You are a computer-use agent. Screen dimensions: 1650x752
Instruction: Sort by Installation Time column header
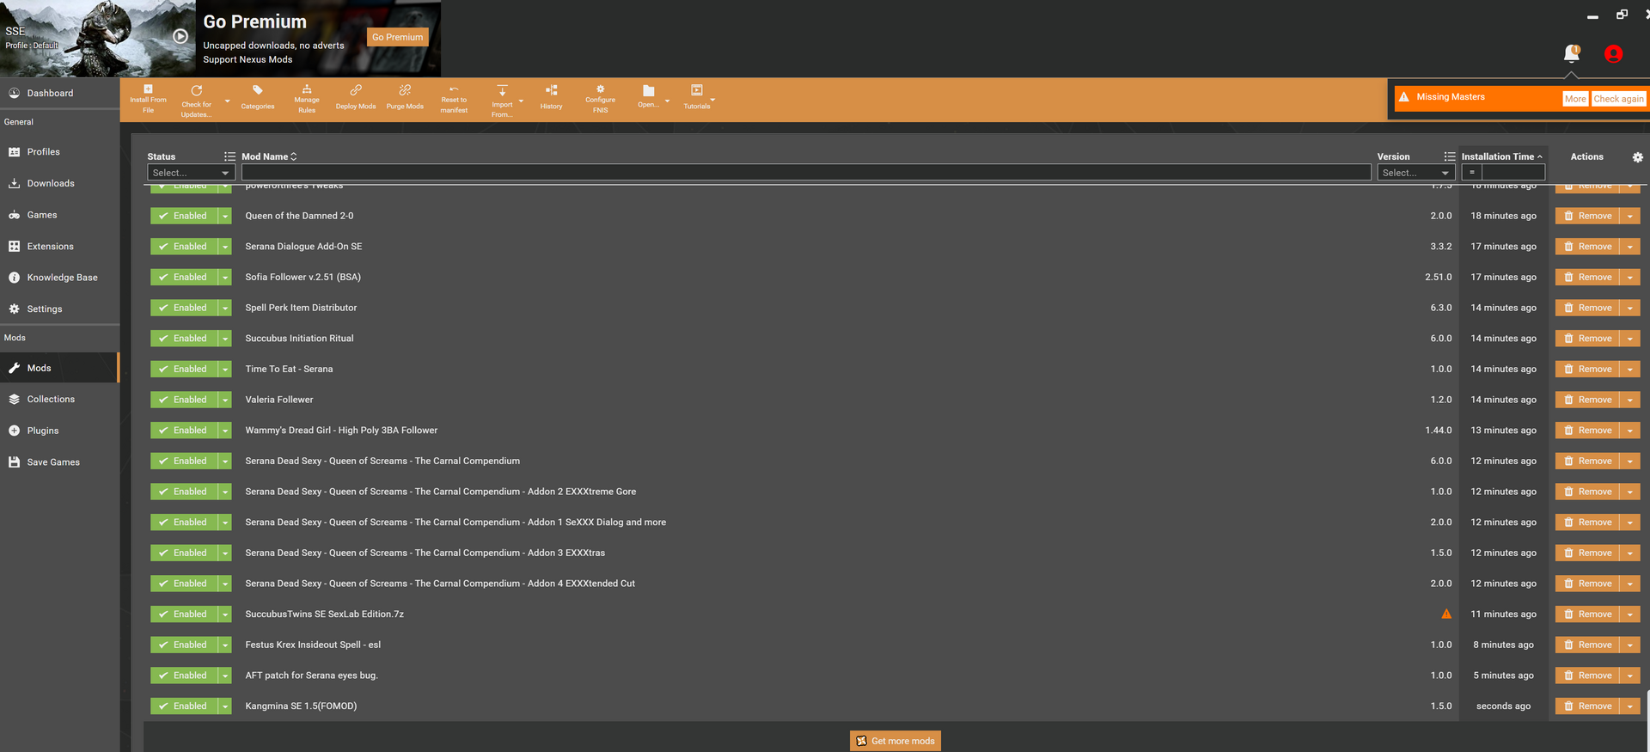tap(1501, 156)
